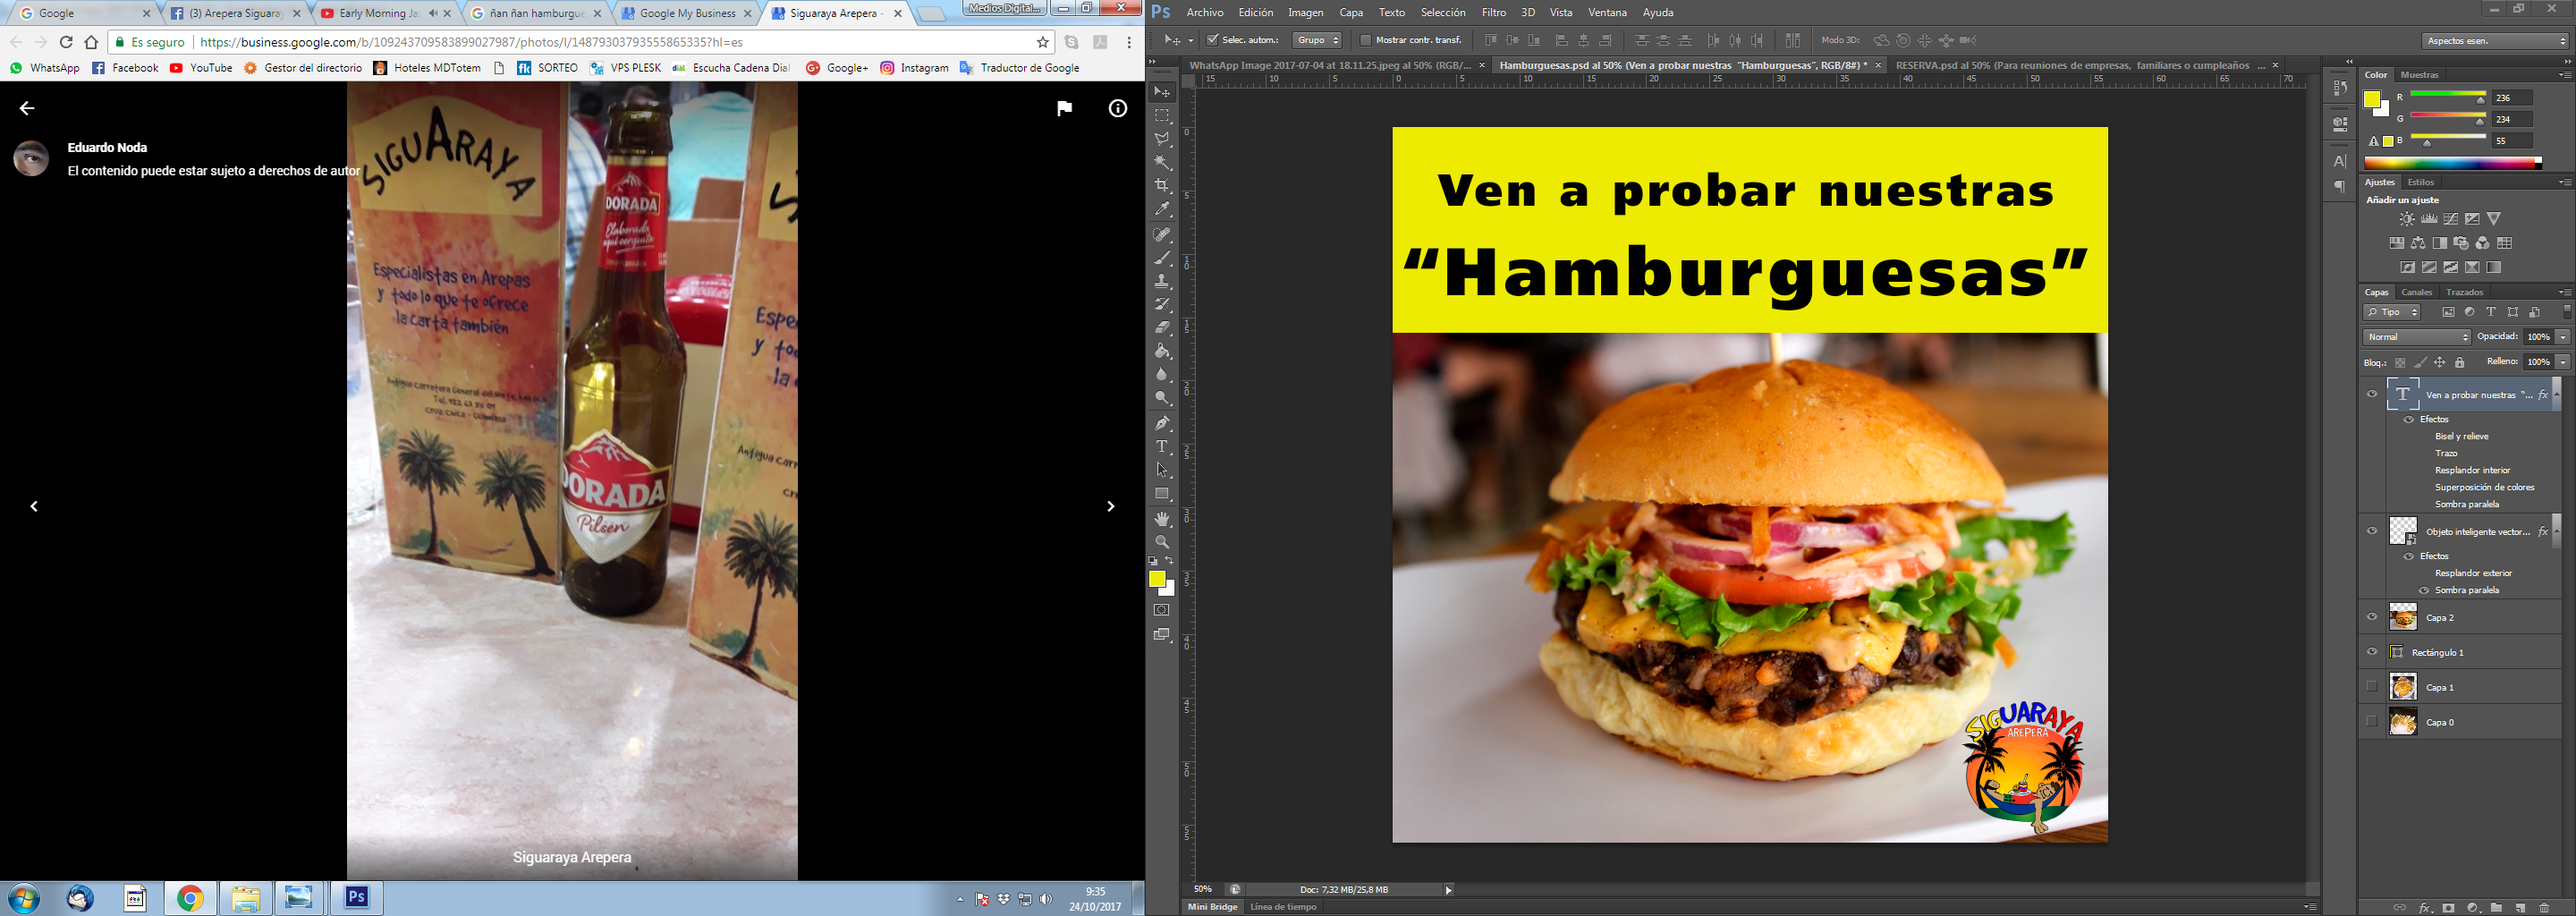Viewport: 2576px width, 916px height.
Task: Open the Filtro menu
Action: 1494,13
